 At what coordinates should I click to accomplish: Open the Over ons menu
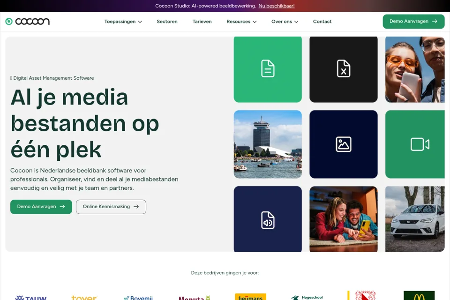285,22
